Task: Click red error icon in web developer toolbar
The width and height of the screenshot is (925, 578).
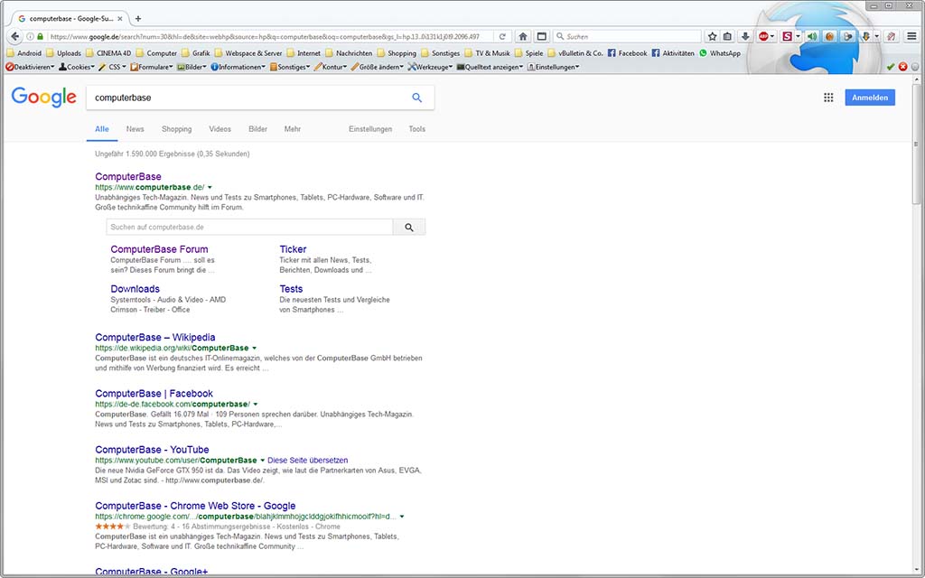Action: click(x=902, y=67)
